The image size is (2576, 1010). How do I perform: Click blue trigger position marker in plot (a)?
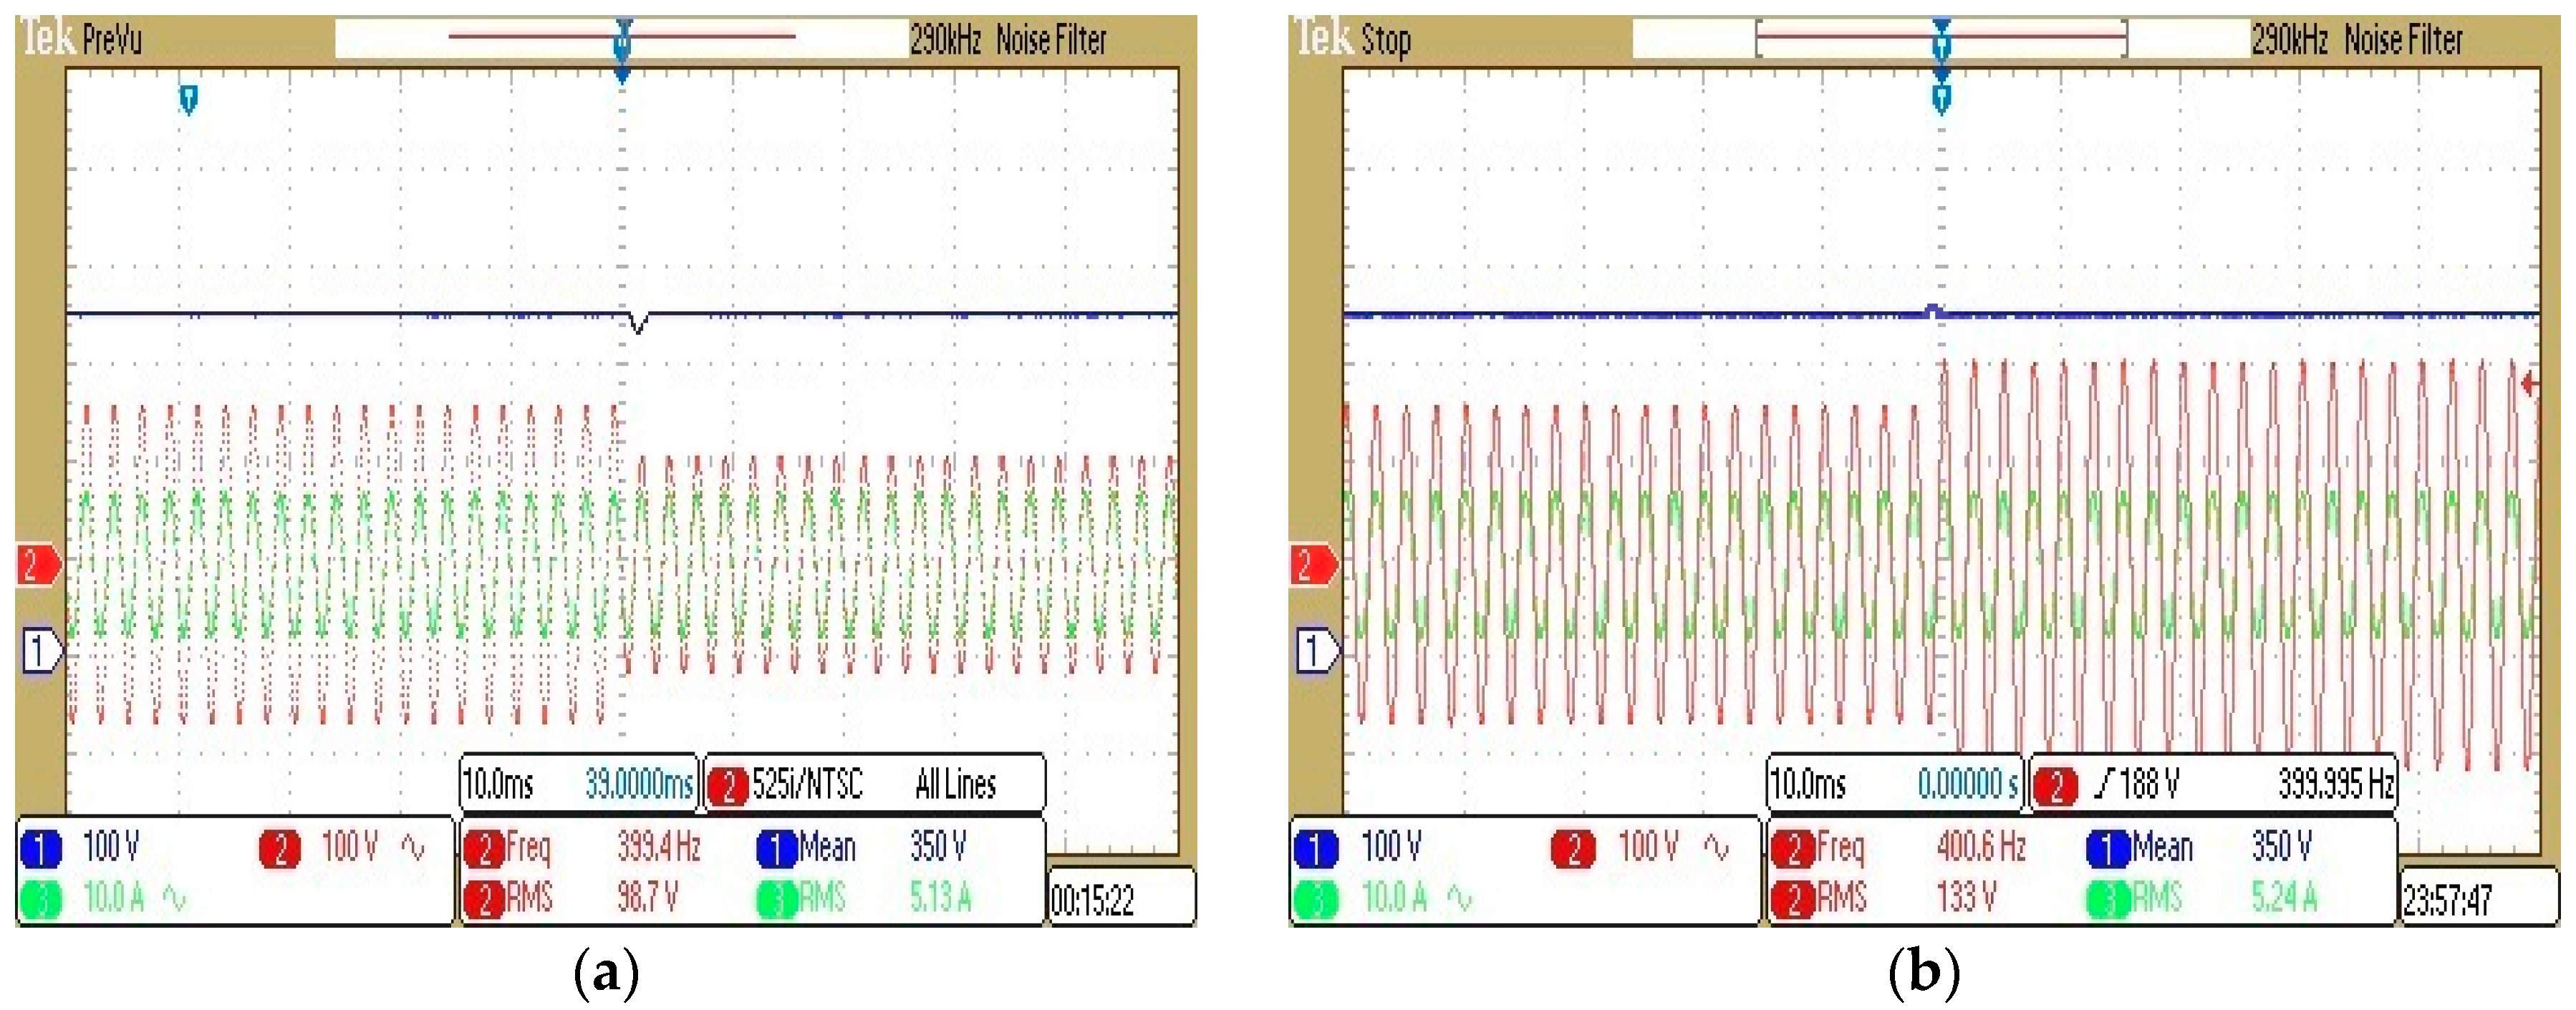point(188,99)
